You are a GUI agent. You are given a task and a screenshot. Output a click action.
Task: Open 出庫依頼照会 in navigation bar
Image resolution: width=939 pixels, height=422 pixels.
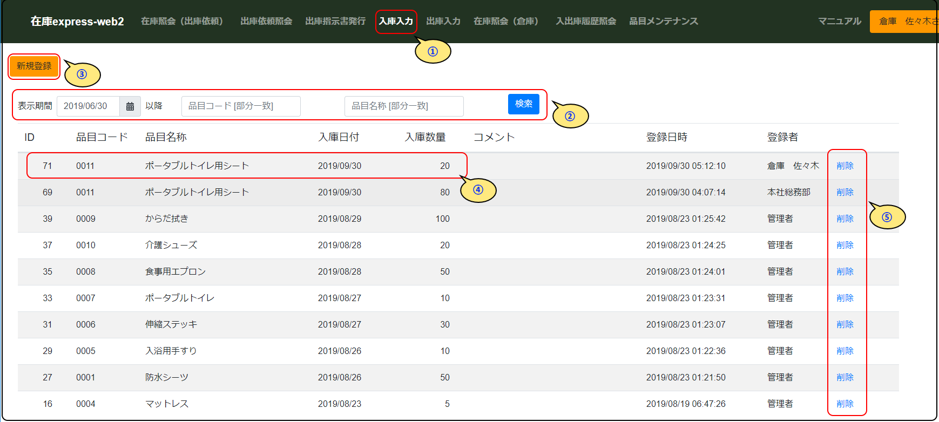(266, 22)
